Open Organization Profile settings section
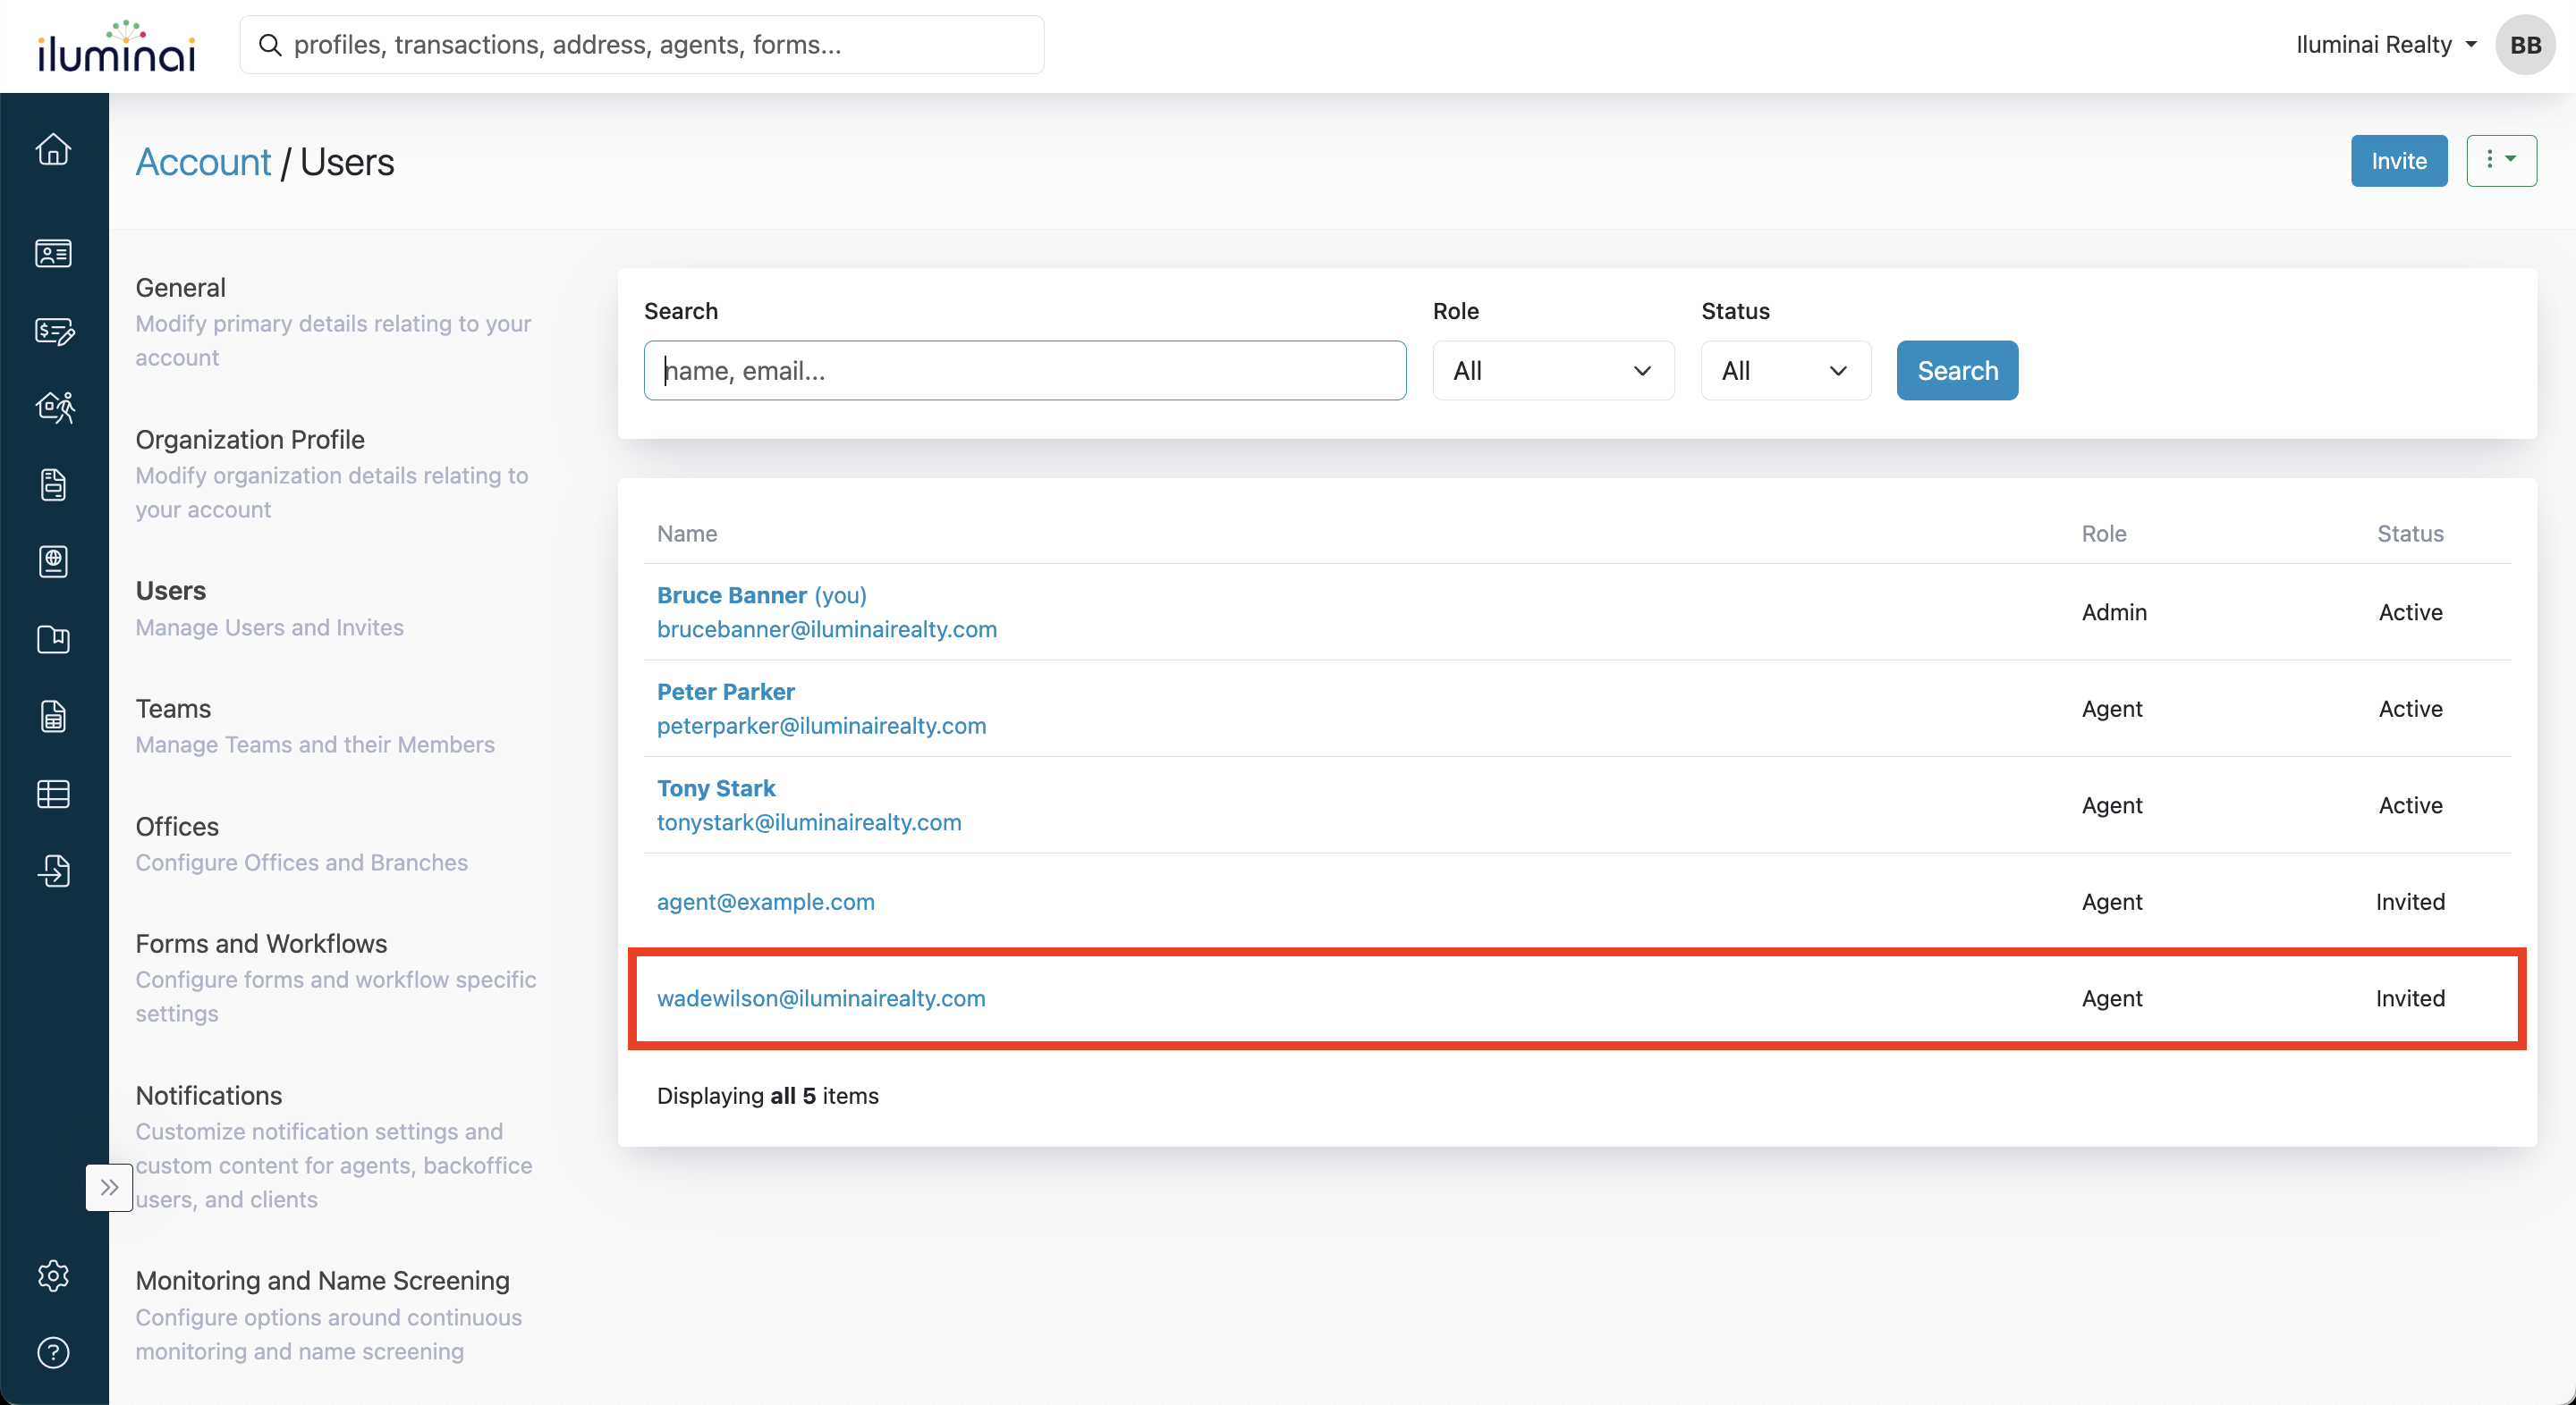2576x1405 pixels. coord(250,440)
